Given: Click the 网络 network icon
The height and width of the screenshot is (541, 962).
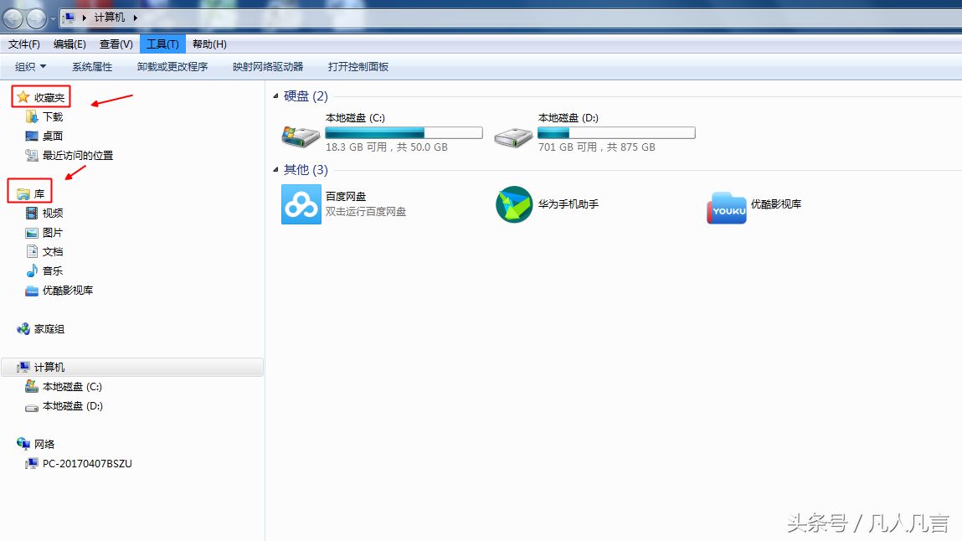Looking at the screenshot, I should [x=23, y=444].
